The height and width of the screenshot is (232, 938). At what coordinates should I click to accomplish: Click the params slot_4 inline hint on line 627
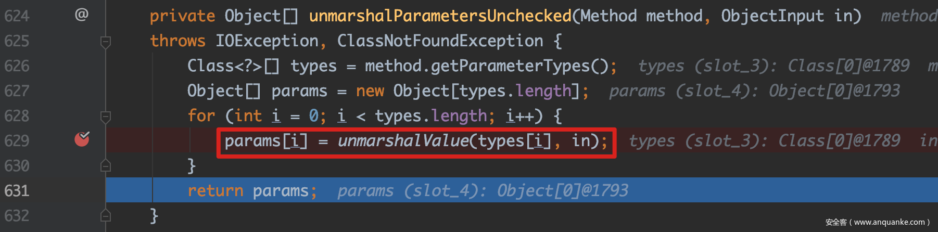coord(754,91)
